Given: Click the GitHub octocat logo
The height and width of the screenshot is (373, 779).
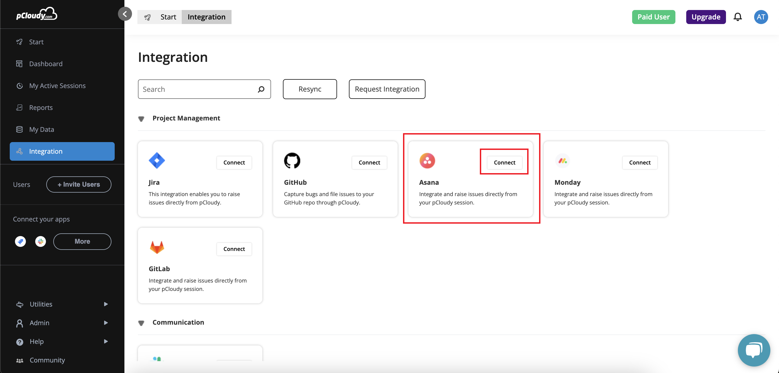Looking at the screenshot, I should tap(292, 161).
